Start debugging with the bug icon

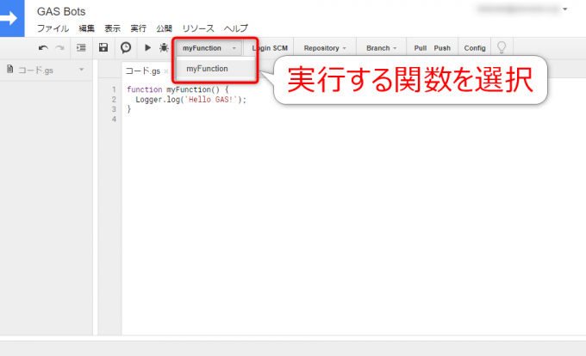(x=164, y=48)
